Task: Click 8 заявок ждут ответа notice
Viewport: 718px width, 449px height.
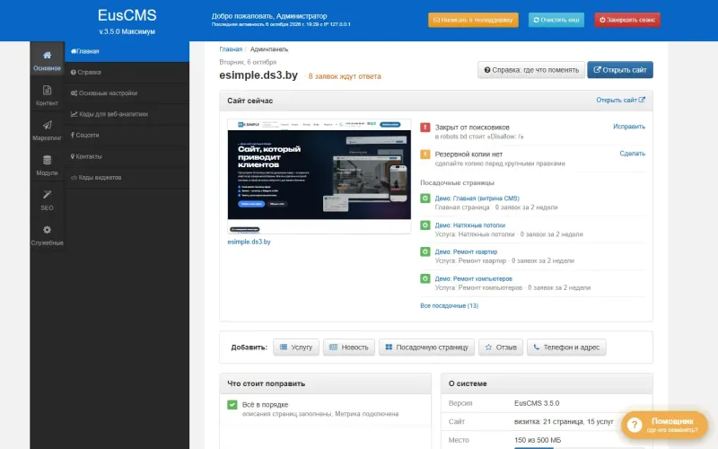Action: (345, 76)
